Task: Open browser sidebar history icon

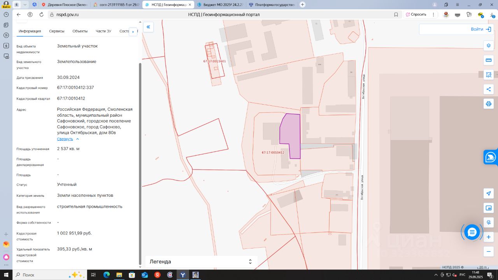Action: pos(6,14)
